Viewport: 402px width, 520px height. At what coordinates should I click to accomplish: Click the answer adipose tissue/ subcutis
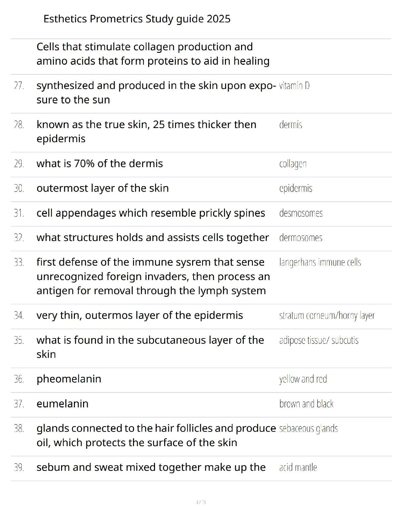tap(319, 340)
